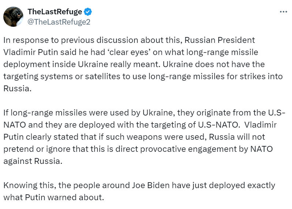Click the name "Joe Biden"
The height and width of the screenshot is (209, 292).
[x=149, y=185]
